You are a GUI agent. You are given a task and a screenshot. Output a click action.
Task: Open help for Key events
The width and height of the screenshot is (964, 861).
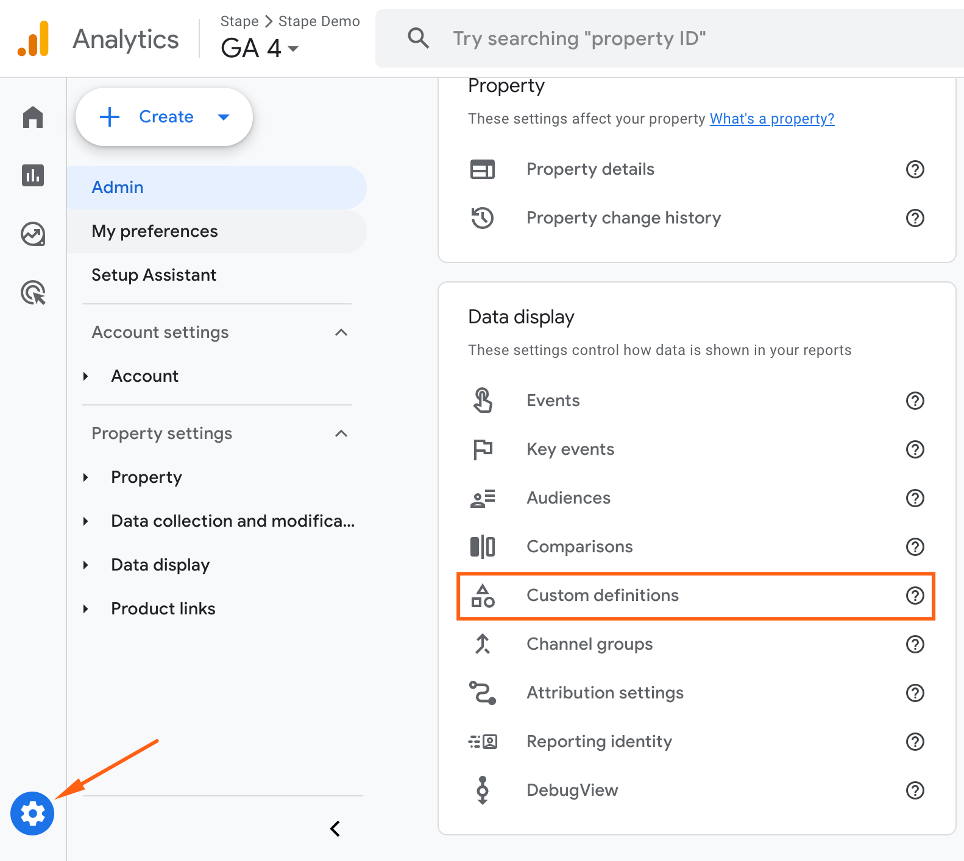(x=915, y=449)
